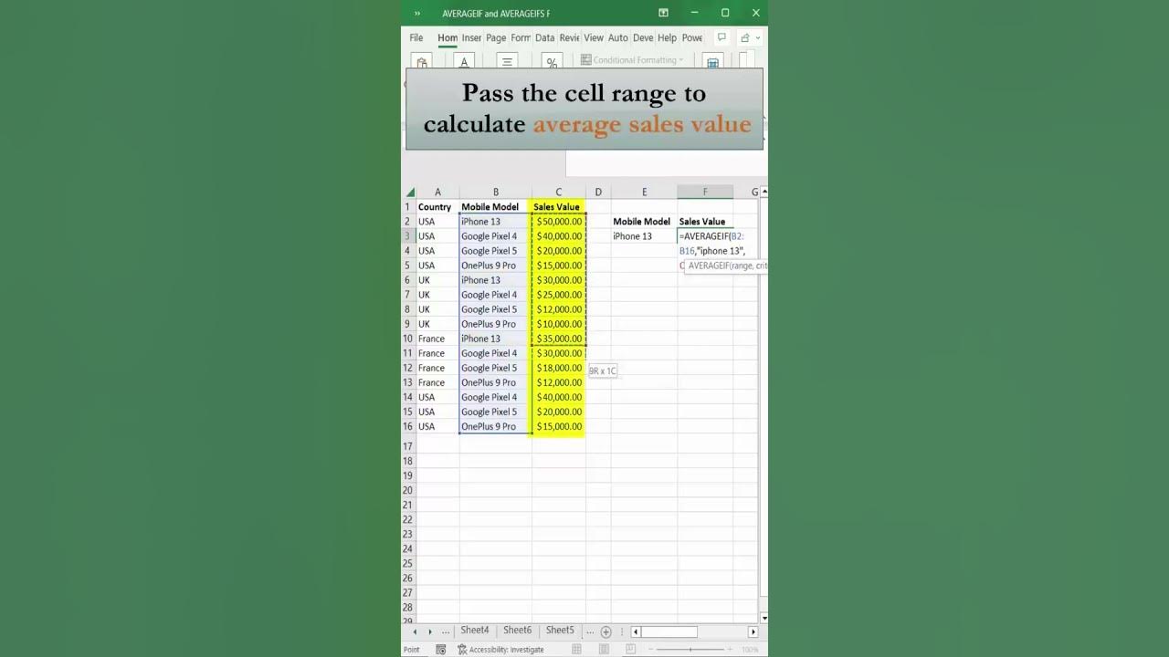The height and width of the screenshot is (657, 1169).
Task: Click the zoom in plus button
Action: 729,650
